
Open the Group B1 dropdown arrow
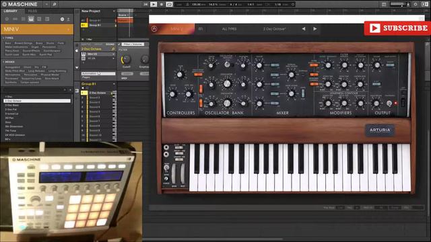[x=114, y=83]
